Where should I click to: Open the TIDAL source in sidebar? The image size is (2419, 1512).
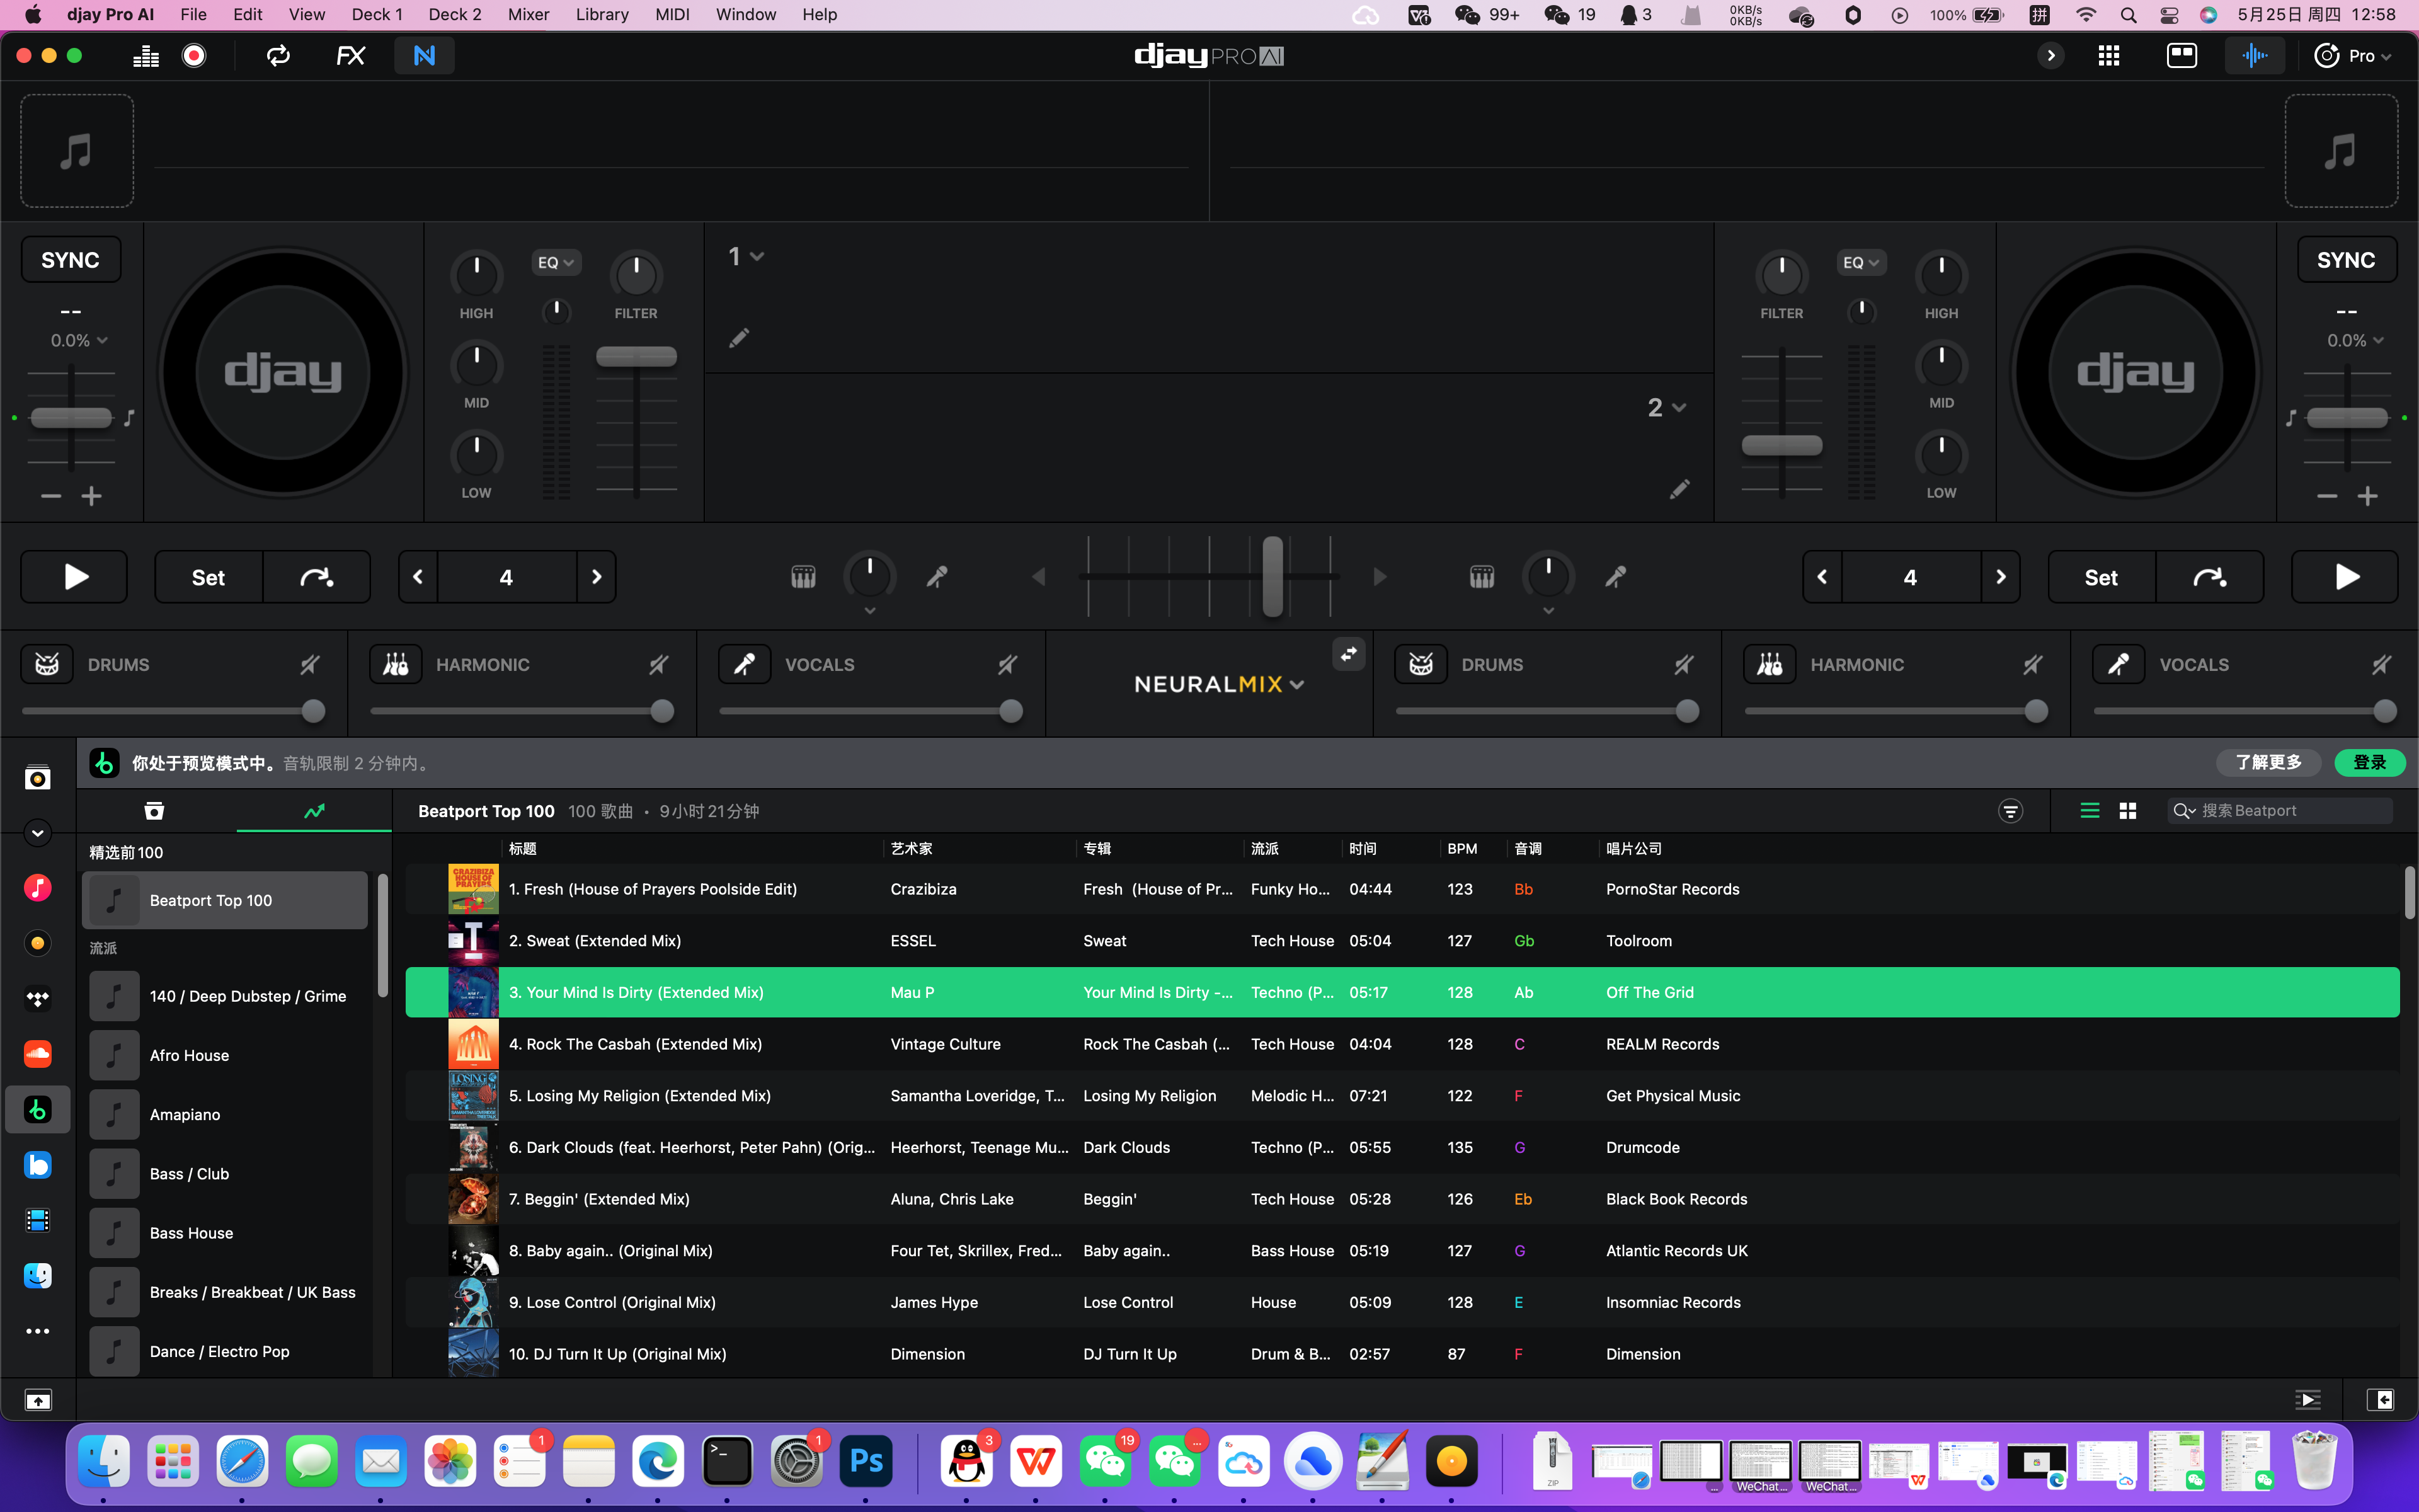tap(38, 999)
